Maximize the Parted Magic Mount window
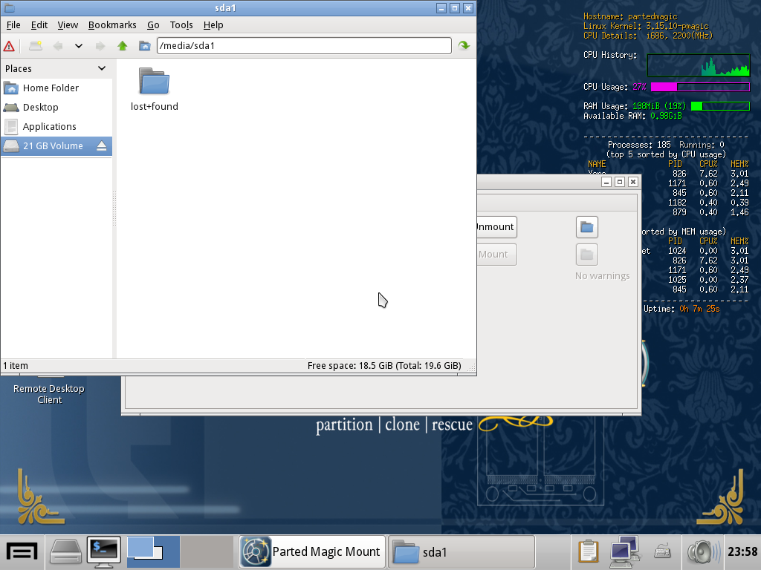This screenshot has width=761, height=570. (x=620, y=182)
